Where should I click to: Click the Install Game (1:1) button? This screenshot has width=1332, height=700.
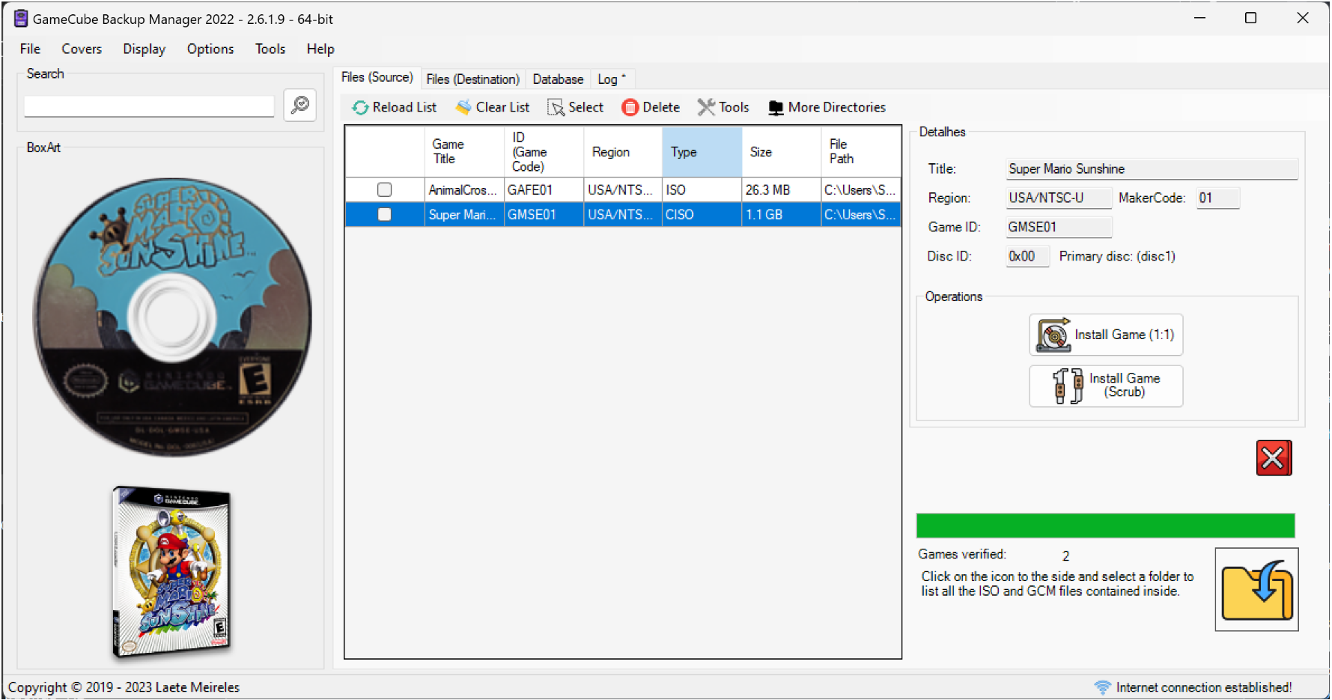[x=1106, y=335]
